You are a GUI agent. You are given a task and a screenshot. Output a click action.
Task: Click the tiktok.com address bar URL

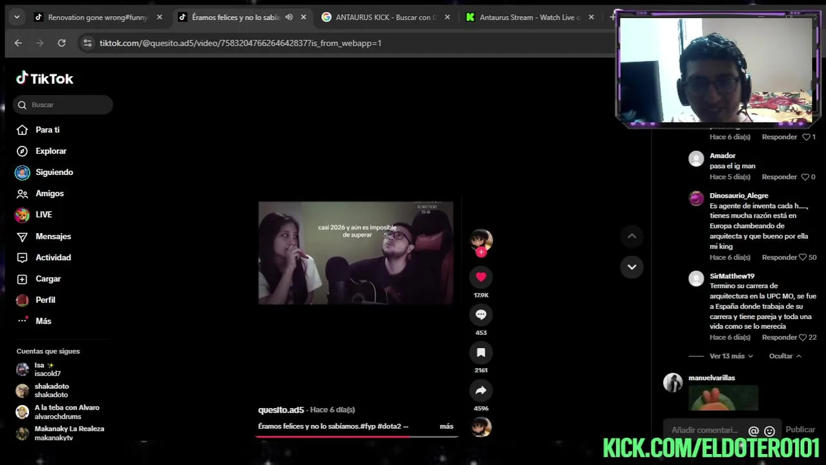[x=240, y=43]
